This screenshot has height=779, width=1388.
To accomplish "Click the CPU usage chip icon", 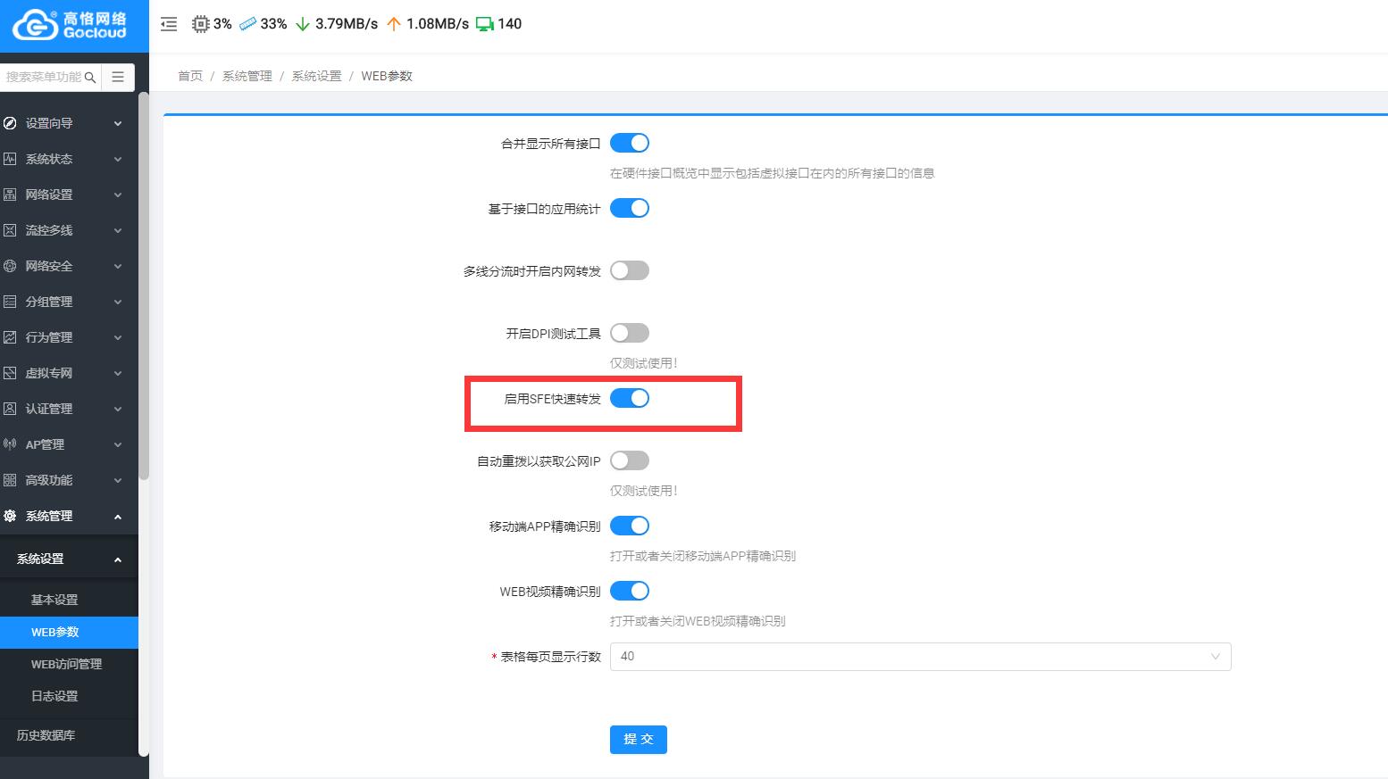I will pos(201,24).
